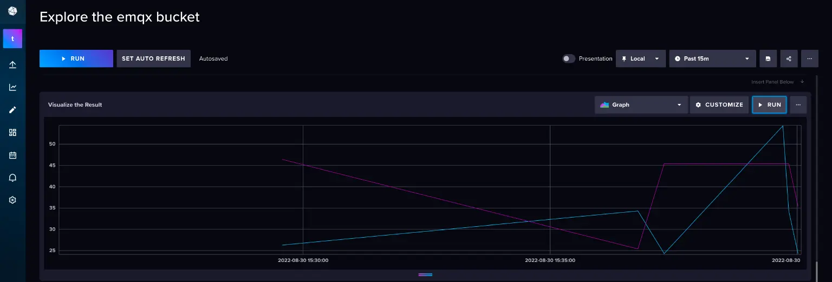Image resolution: width=832 pixels, height=282 pixels.
Task: Open the Graph visualization type dropdown
Action: (x=641, y=105)
